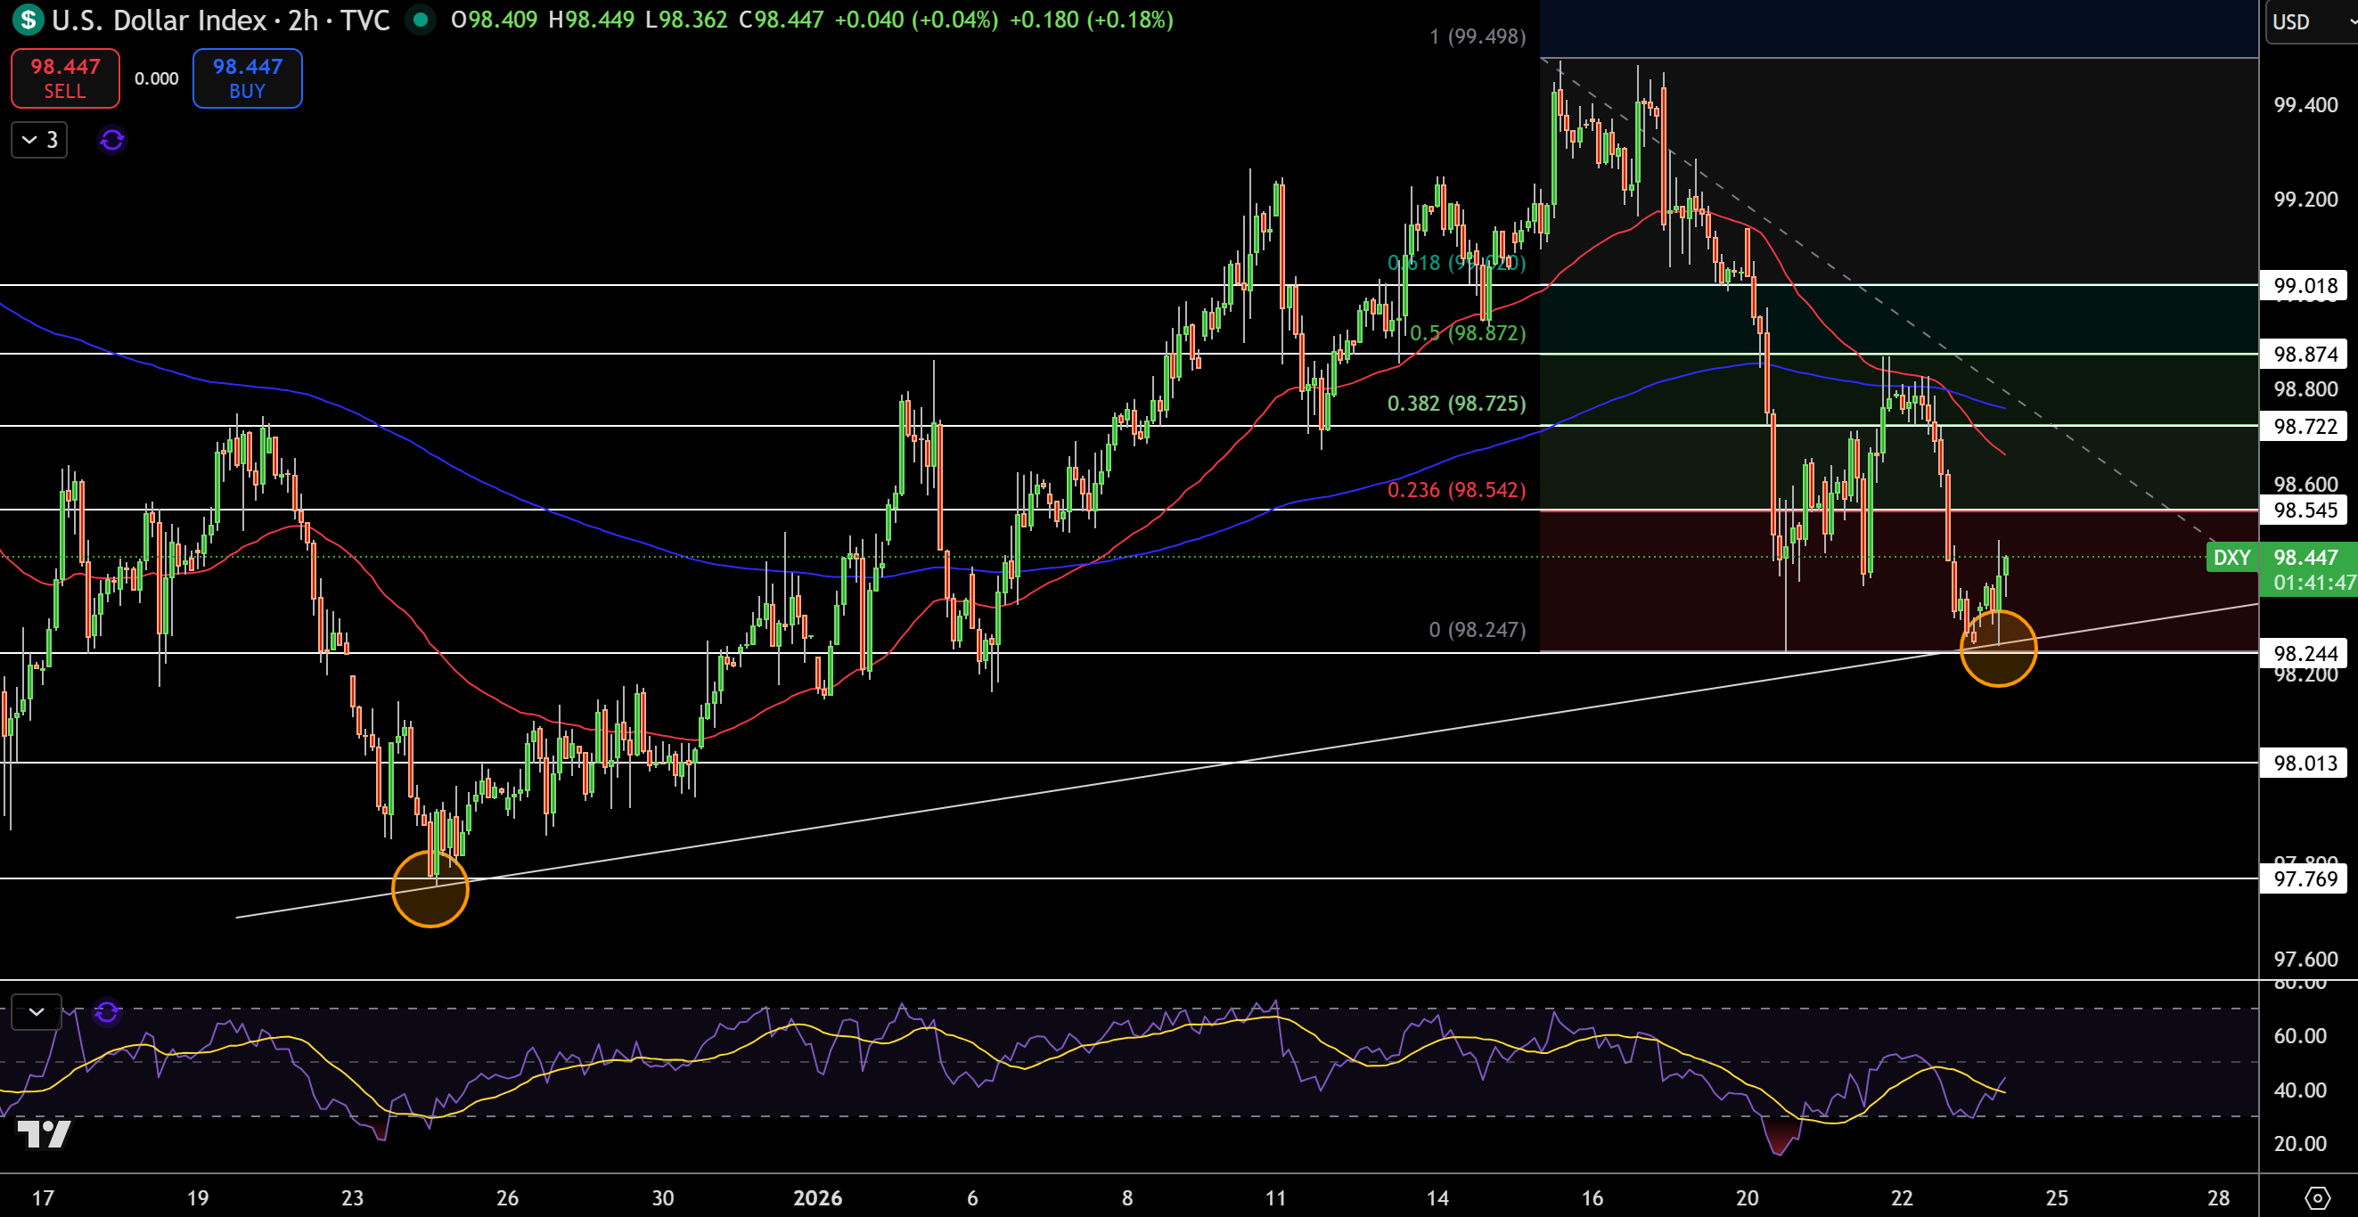Click the dollar sign symbol icon
The width and height of the screenshot is (2358, 1217).
point(28,20)
